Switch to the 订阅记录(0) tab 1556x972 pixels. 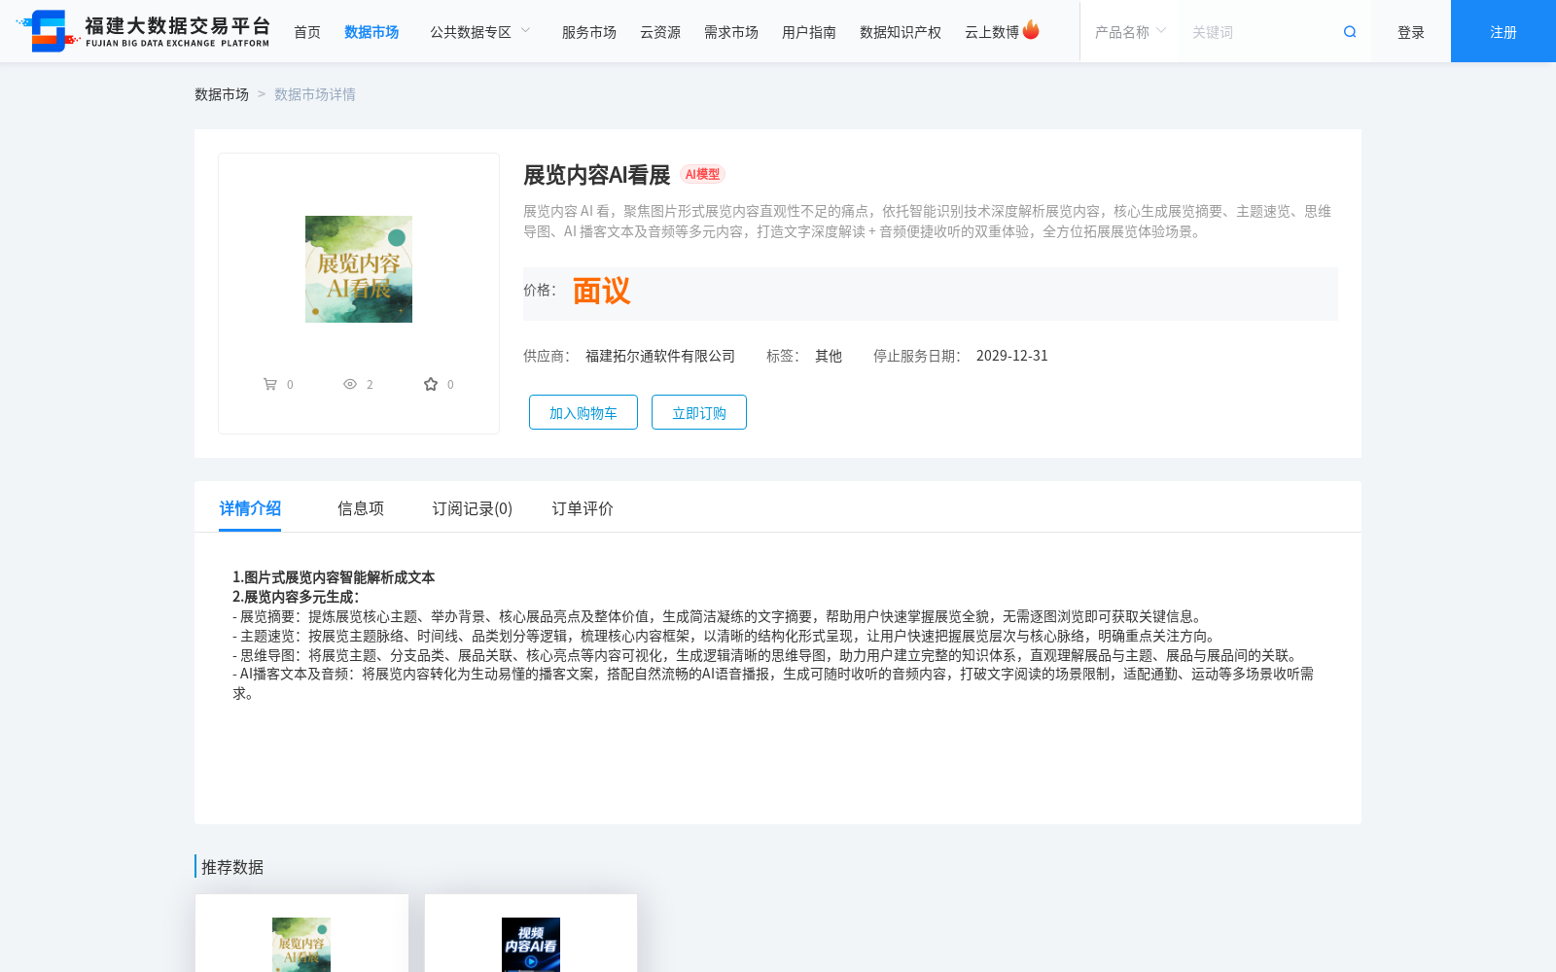(473, 508)
